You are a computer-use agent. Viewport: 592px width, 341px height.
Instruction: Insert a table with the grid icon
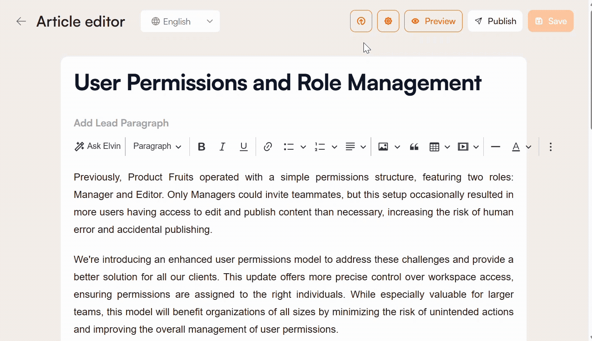click(x=434, y=147)
